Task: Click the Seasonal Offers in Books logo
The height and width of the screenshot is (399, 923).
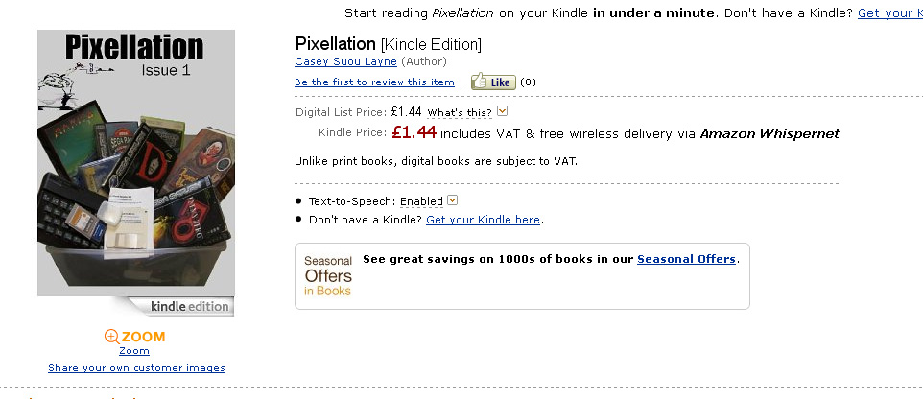Action: 328,275
